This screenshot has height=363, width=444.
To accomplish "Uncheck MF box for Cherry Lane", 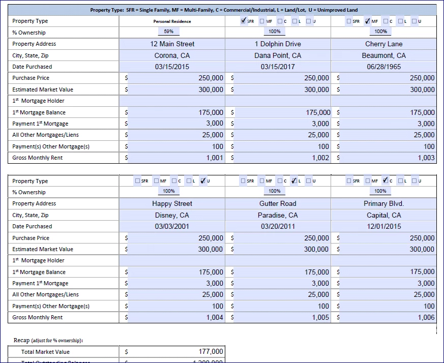I will (x=368, y=21).
